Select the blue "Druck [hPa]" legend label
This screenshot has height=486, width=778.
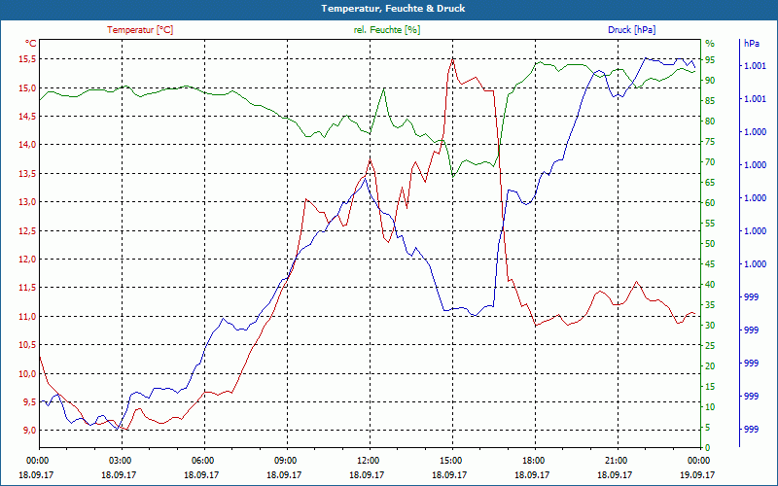pyautogui.click(x=631, y=30)
